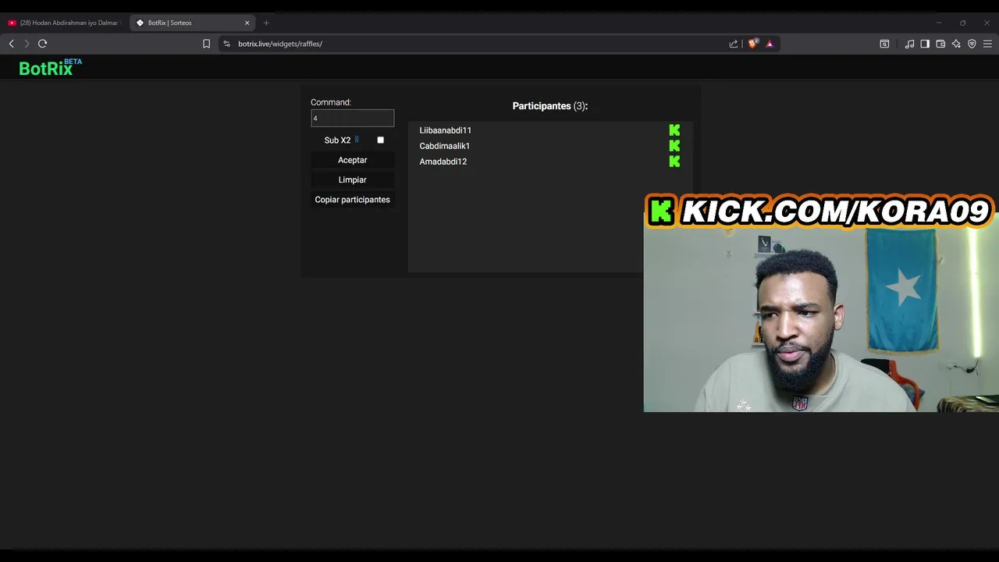
Task: Open a new browser tab
Action: pos(266,23)
